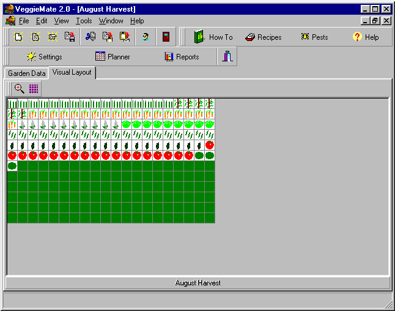The image size is (395, 311).
Task: Open the Tools menu
Action: click(x=84, y=21)
